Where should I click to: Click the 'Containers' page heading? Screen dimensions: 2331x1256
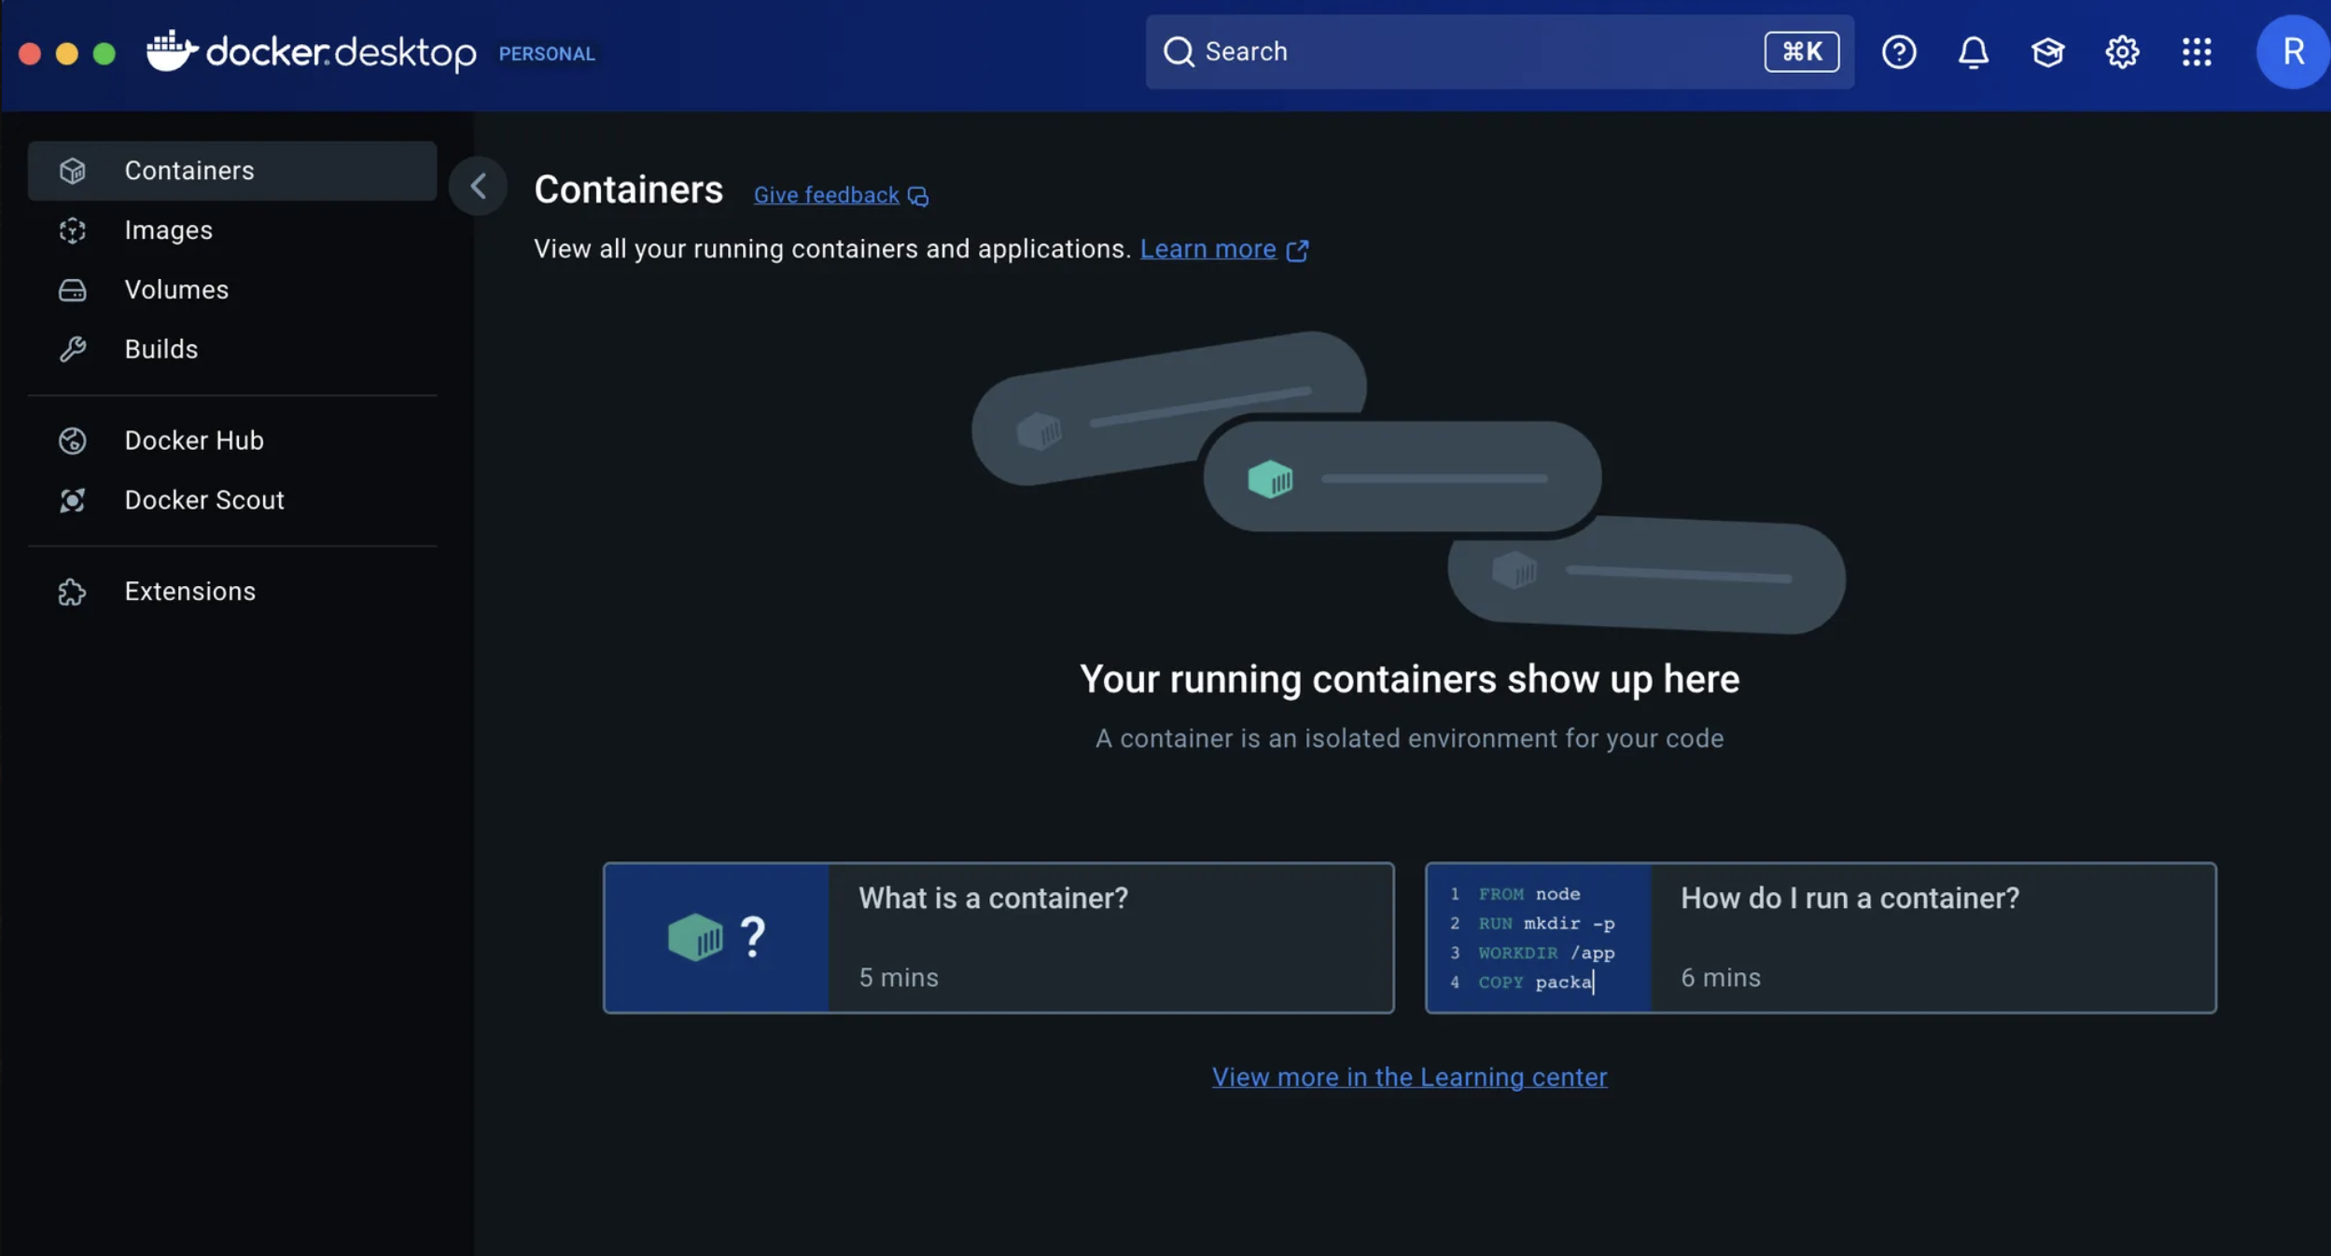pyautogui.click(x=628, y=189)
